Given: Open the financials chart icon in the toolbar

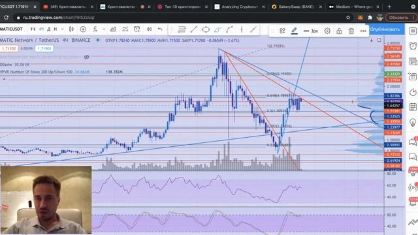Looking at the screenshot, I should coord(113,29).
